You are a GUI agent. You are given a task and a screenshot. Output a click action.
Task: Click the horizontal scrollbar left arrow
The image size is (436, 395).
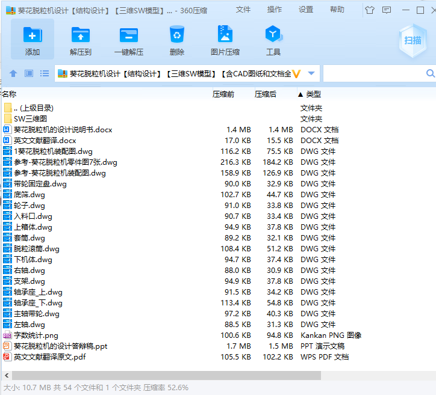click(x=7, y=376)
